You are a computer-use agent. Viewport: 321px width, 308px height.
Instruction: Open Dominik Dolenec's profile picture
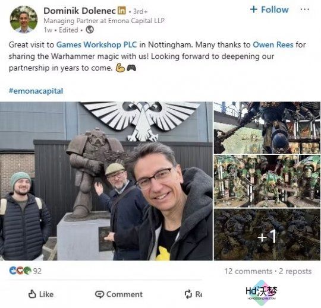(x=24, y=20)
